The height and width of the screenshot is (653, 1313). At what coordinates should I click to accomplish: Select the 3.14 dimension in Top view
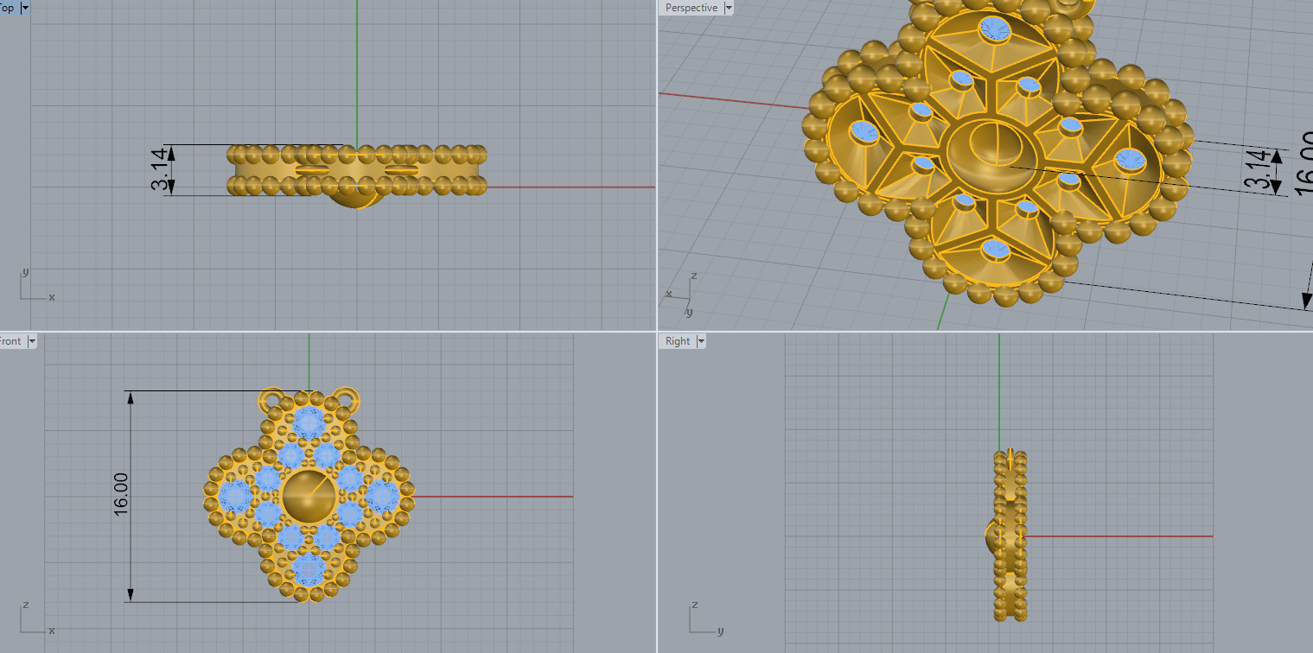[x=159, y=170]
